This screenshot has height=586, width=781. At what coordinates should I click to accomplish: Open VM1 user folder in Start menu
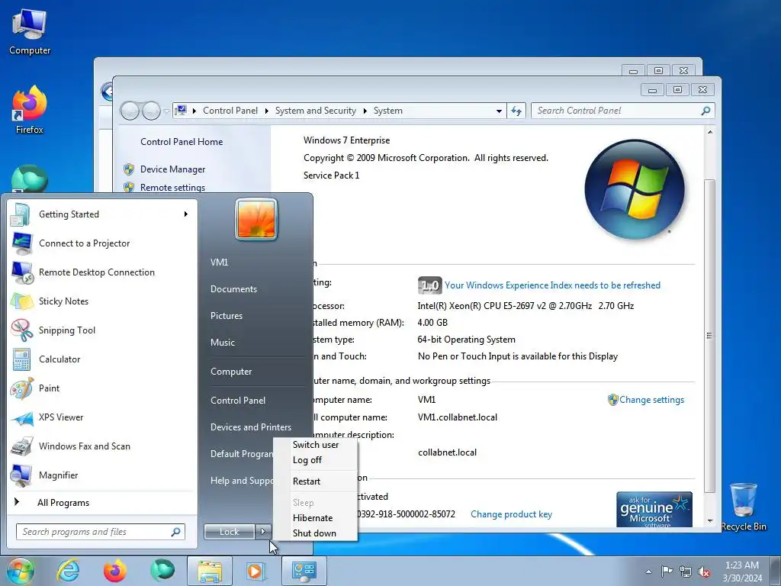click(219, 262)
